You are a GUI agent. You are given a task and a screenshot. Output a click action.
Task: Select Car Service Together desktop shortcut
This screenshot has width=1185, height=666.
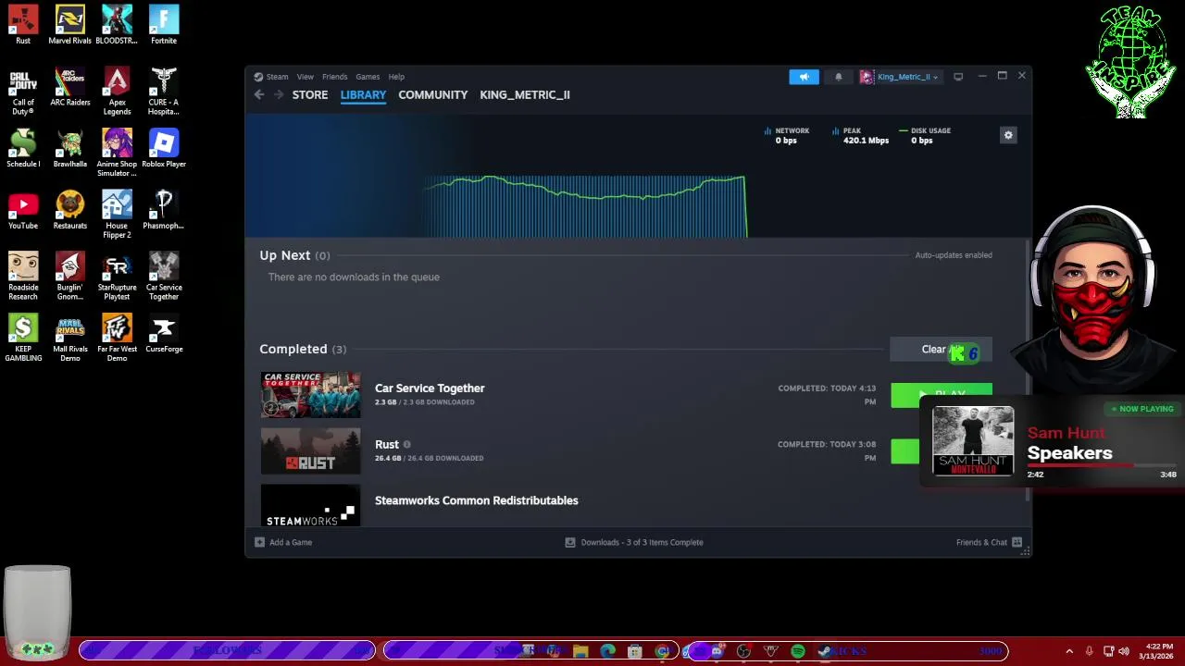164,277
